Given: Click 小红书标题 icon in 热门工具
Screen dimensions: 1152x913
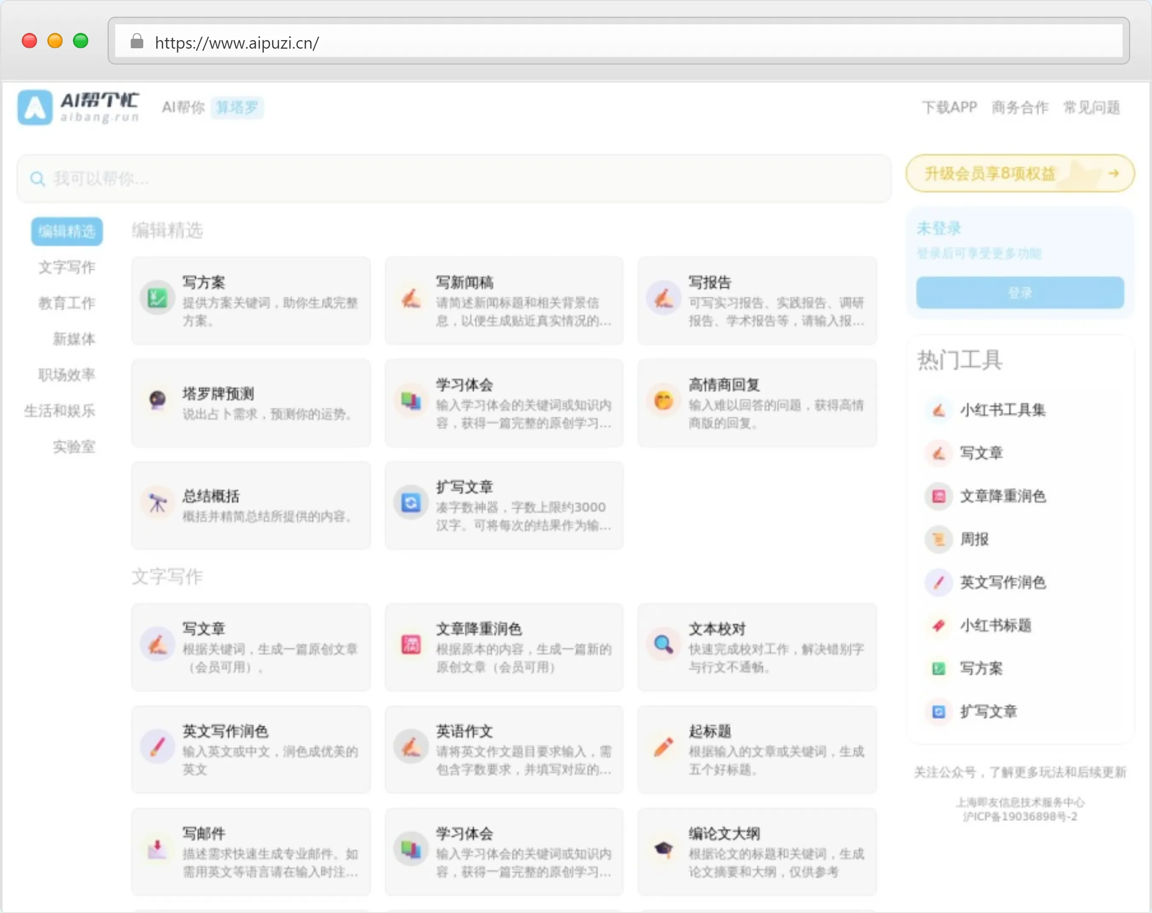Looking at the screenshot, I should click(x=938, y=625).
